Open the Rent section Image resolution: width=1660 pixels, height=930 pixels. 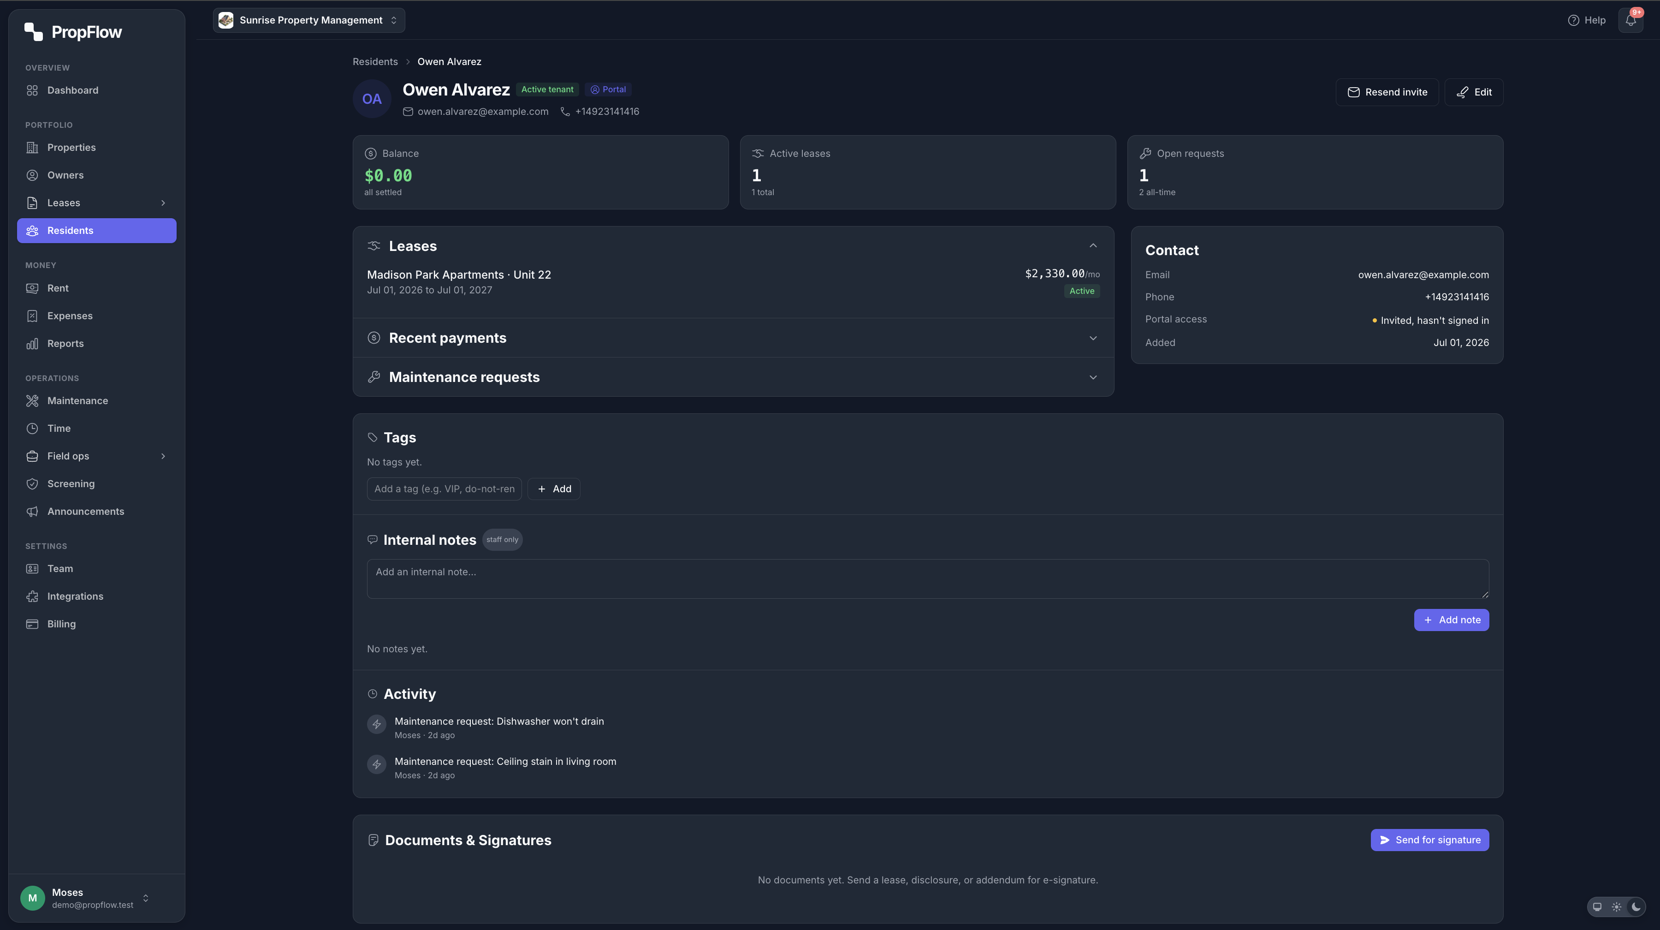coord(97,288)
